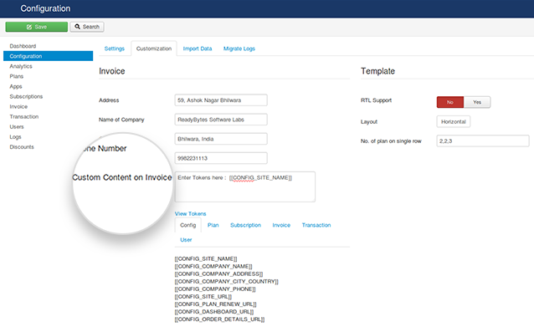This screenshot has width=534, height=327.
Task: Click the Bhilwara, India input field
Action: [x=221, y=139]
